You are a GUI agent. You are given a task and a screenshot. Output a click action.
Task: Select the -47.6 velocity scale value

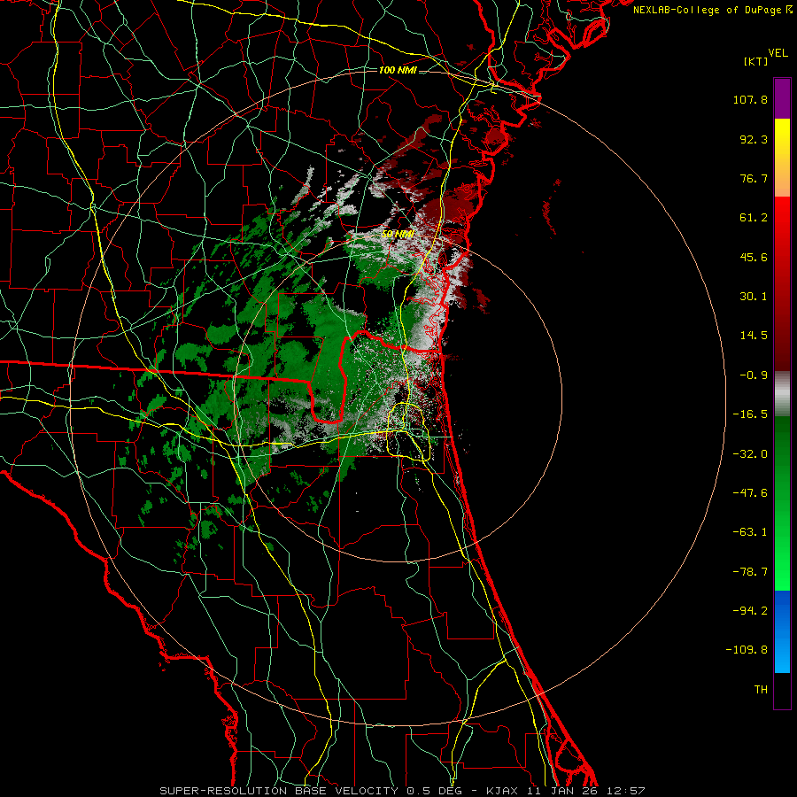coord(750,493)
